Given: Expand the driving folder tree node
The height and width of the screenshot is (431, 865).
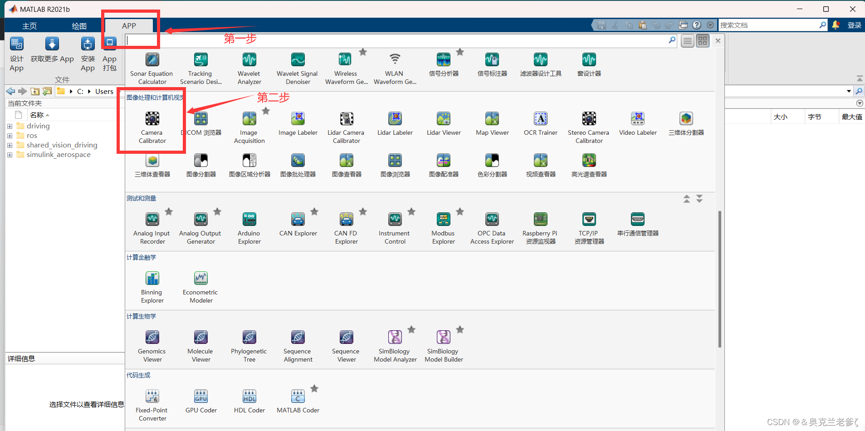Looking at the screenshot, I should click(x=10, y=126).
